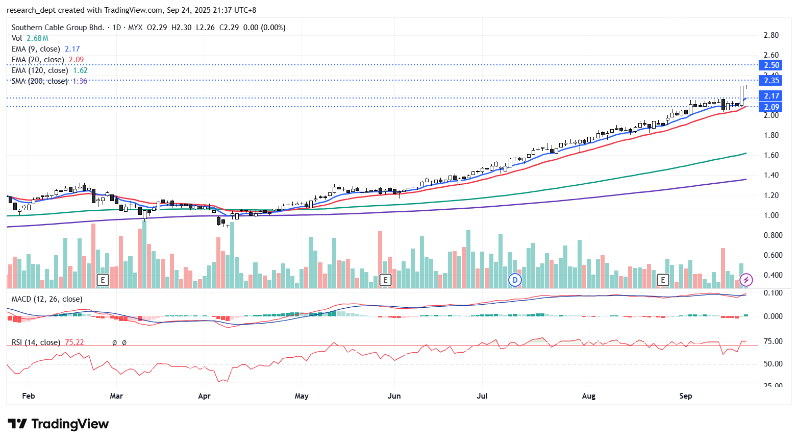Select the MACD (12, 26, close) pane title
Screen dimensions: 798x443
point(47,299)
